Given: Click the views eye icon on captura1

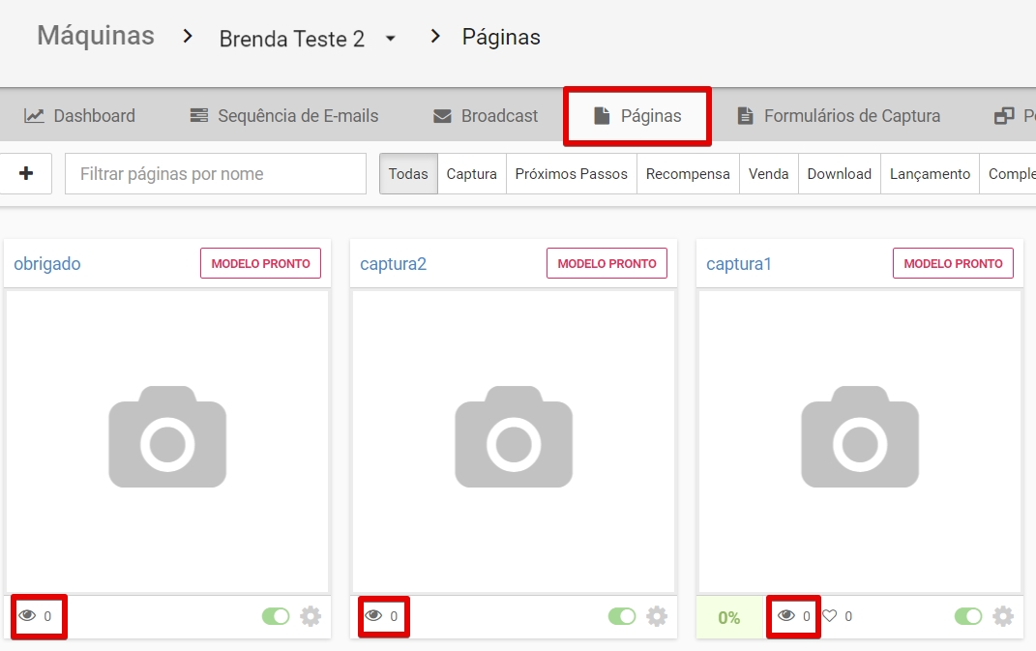Looking at the screenshot, I should click(786, 616).
